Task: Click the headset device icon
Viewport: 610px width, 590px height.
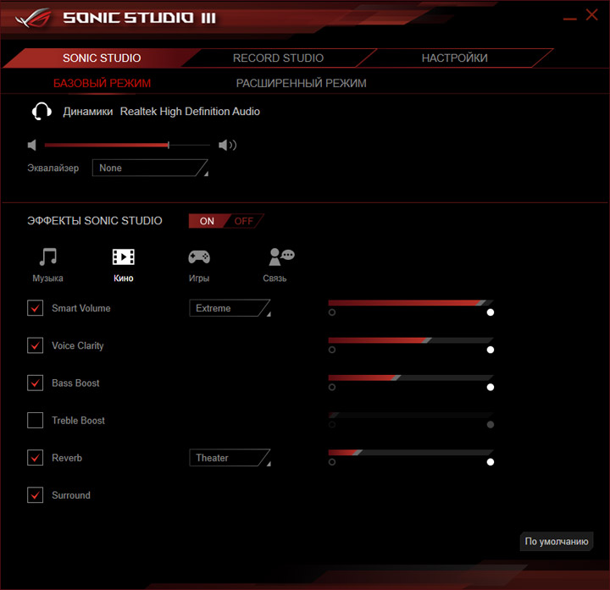Action: tap(42, 112)
